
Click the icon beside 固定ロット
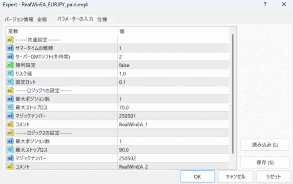[x=10, y=82]
